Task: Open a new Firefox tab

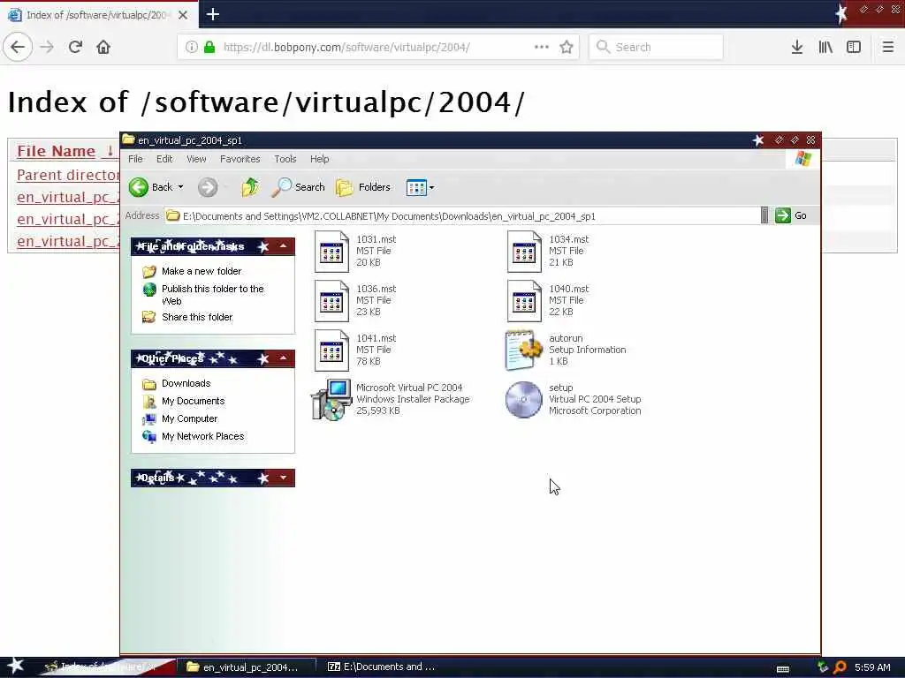Action: tap(212, 14)
